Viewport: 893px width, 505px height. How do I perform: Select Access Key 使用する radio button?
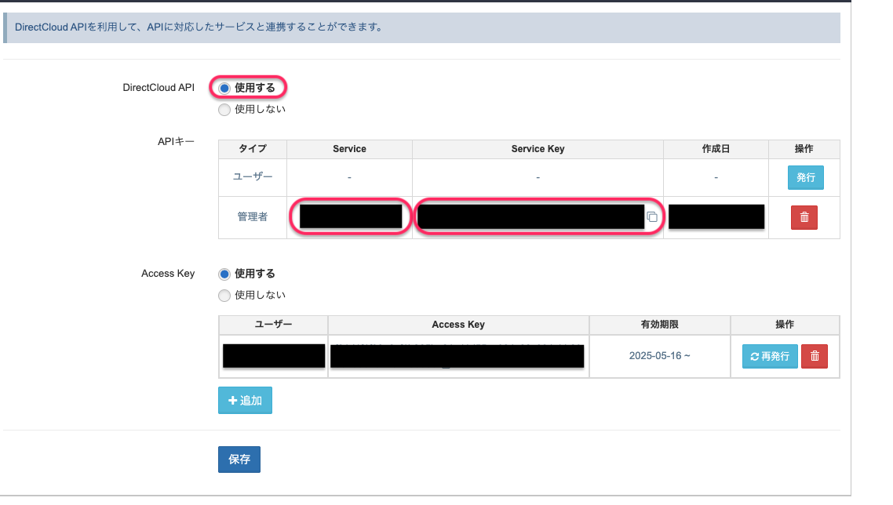pyautogui.click(x=224, y=274)
